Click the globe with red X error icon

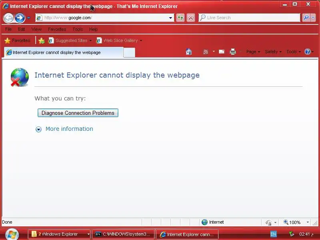[20, 77]
